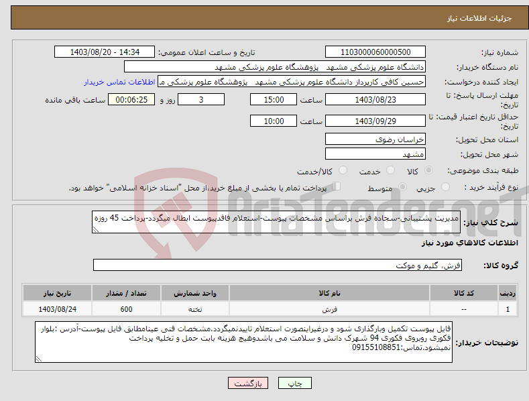Click the unit cell تخته
Viewport: 529px width, 401px height.
pos(195,309)
